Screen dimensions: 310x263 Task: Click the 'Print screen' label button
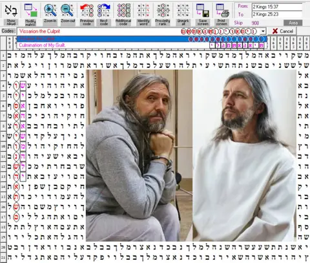click(x=222, y=22)
